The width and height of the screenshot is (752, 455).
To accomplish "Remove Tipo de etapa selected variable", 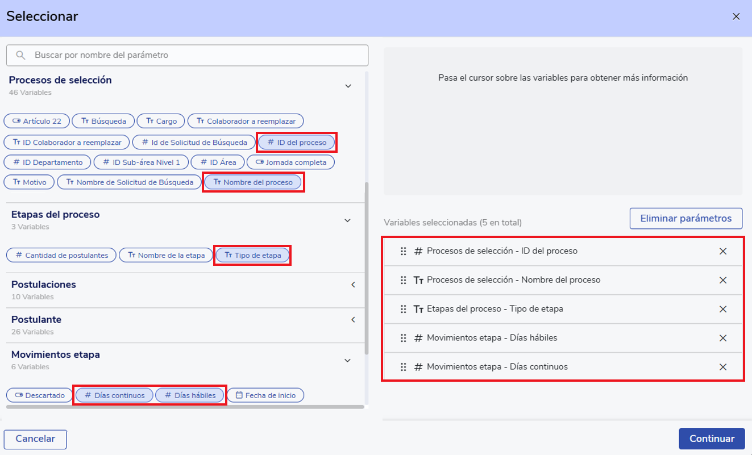I will [723, 309].
